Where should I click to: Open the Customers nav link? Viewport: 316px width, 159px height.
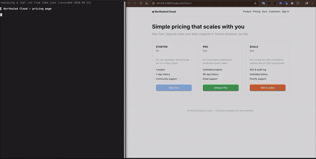[274, 12]
